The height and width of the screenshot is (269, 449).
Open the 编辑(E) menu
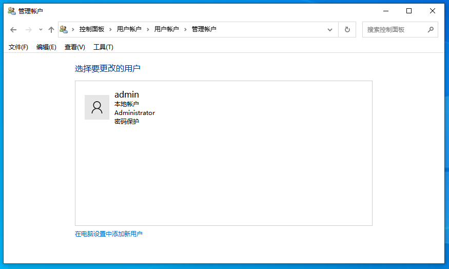tap(46, 47)
